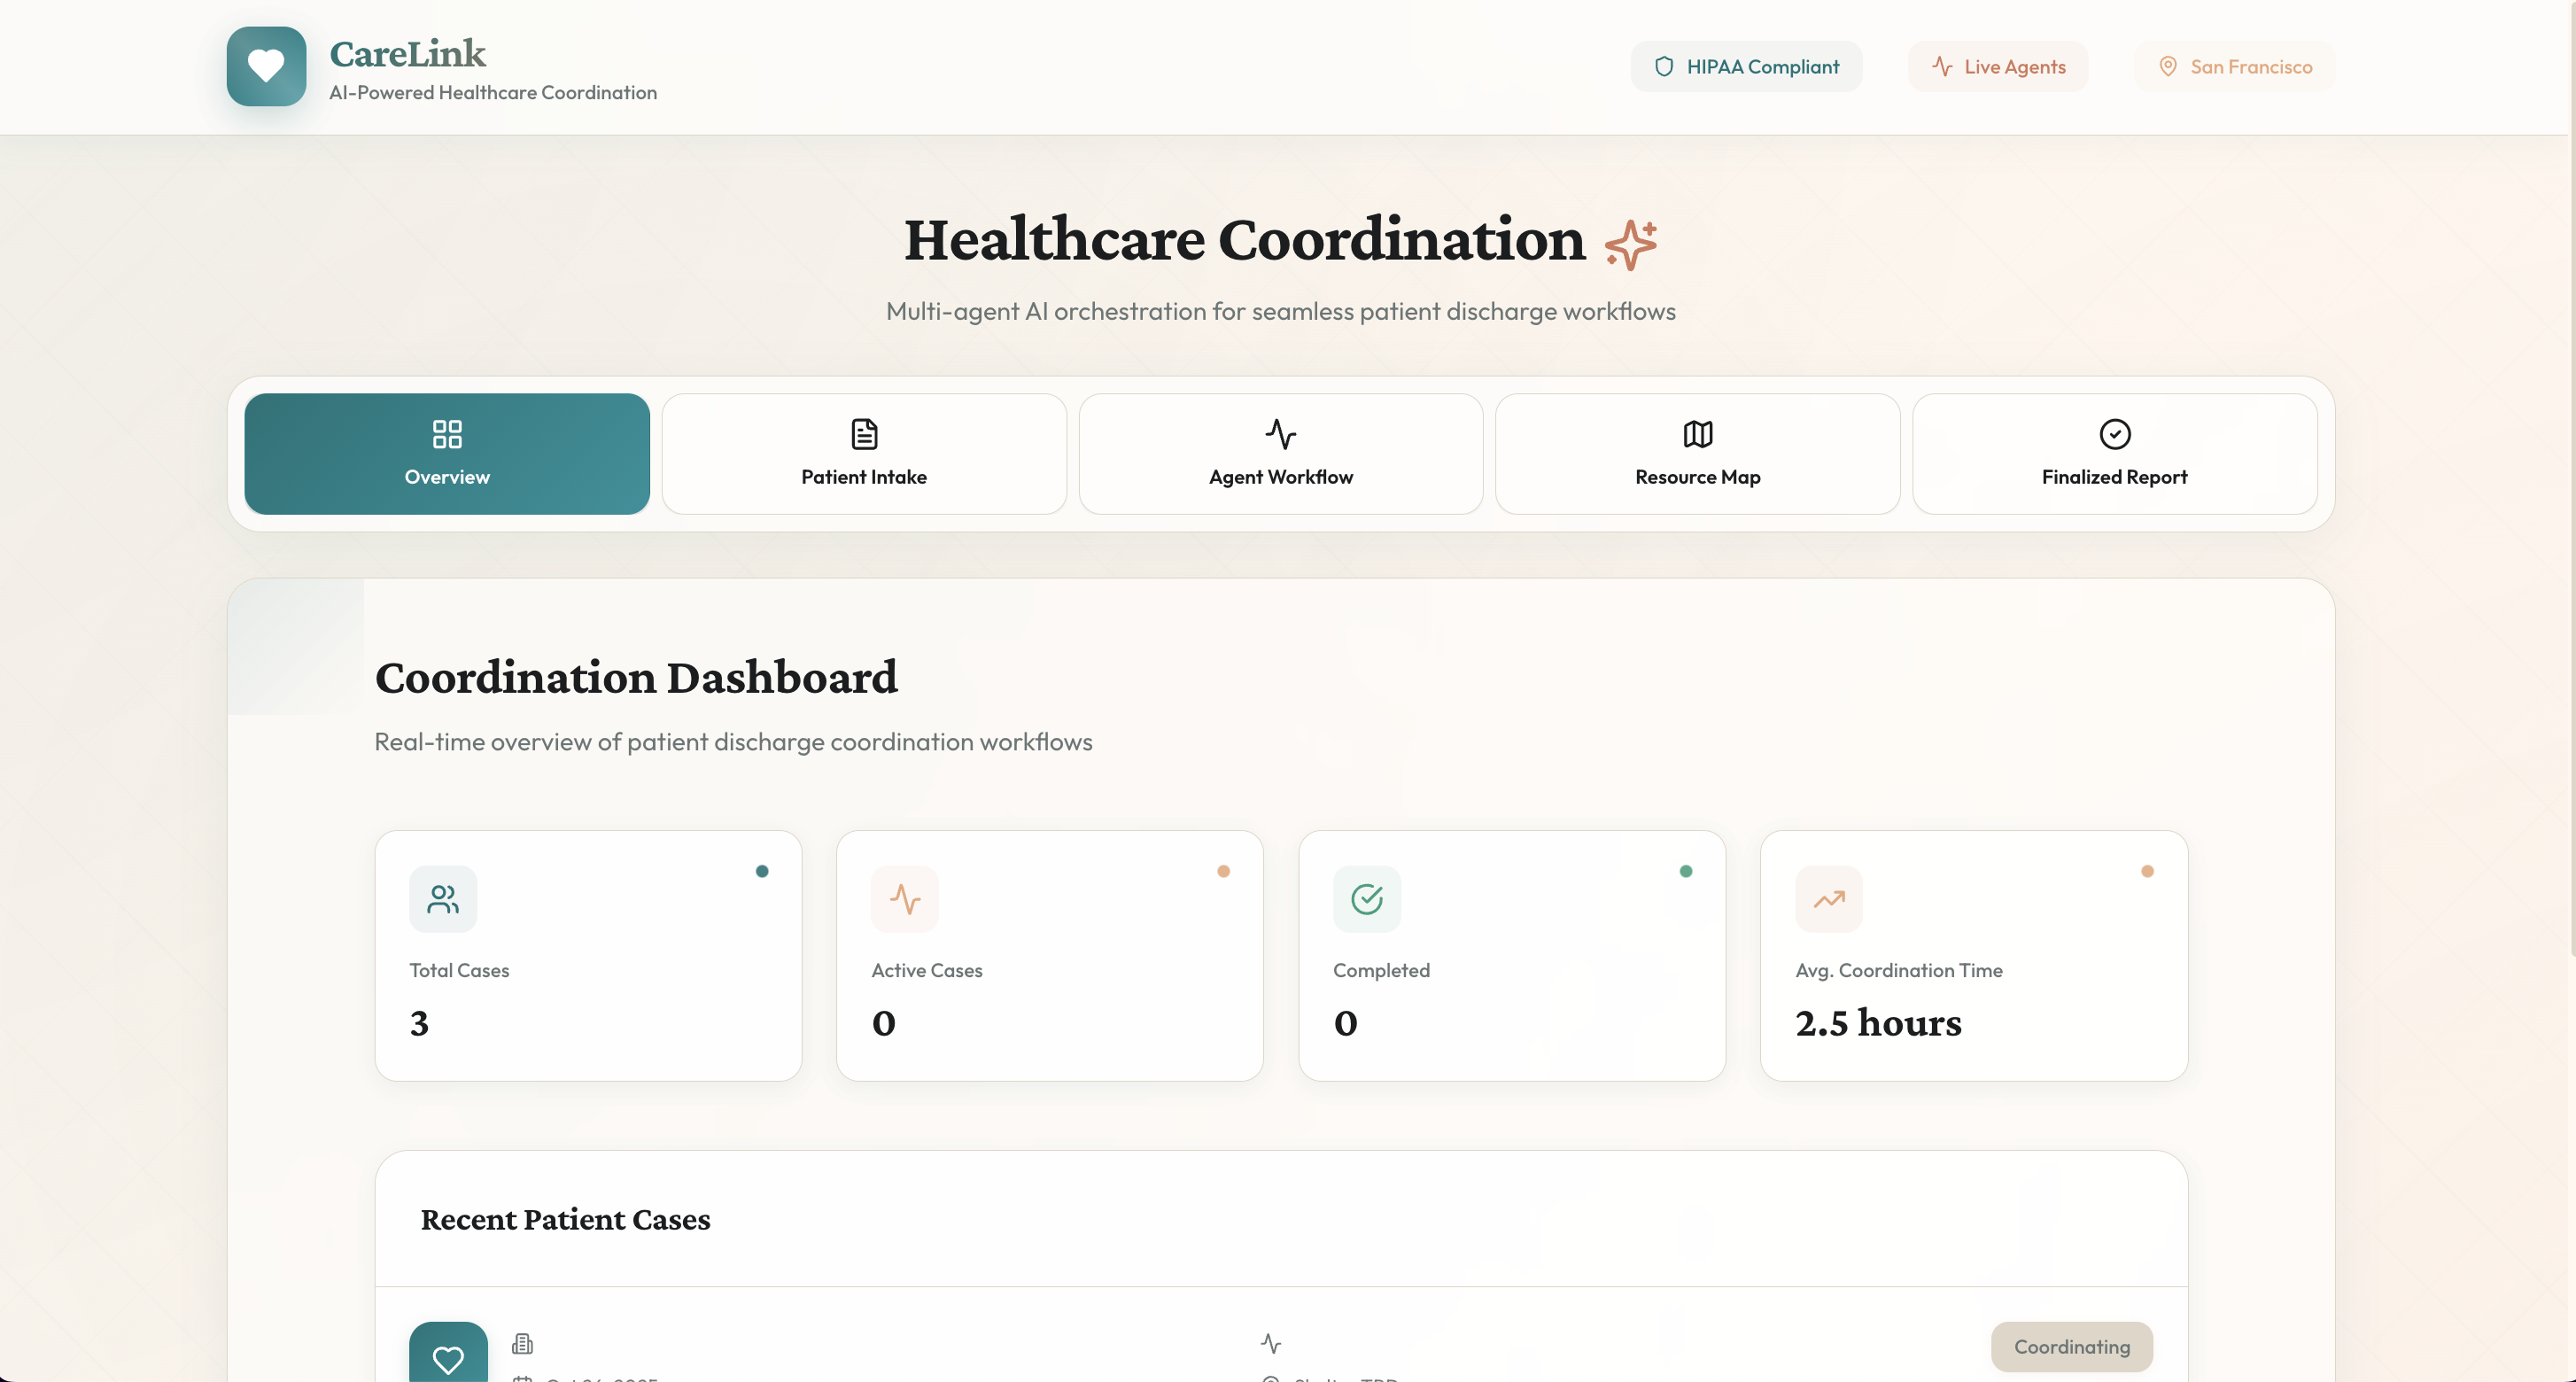This screenshot has width=2576, height=1382.
Task: Click the shield icon in HIPAA Compliant badge
Action: [1664, 67]
